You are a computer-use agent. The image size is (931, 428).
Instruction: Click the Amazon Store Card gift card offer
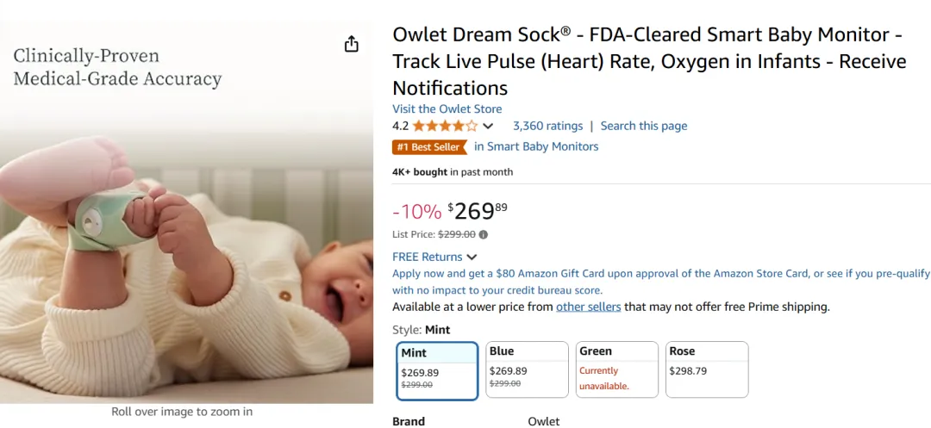tap(661, 282)
